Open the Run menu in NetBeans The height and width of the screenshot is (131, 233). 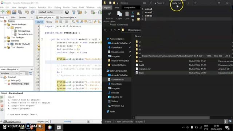pos(50,7)
